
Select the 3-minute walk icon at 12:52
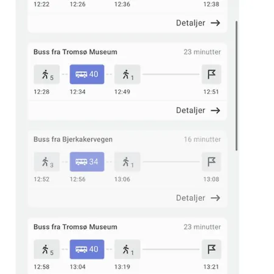[47, 162]
